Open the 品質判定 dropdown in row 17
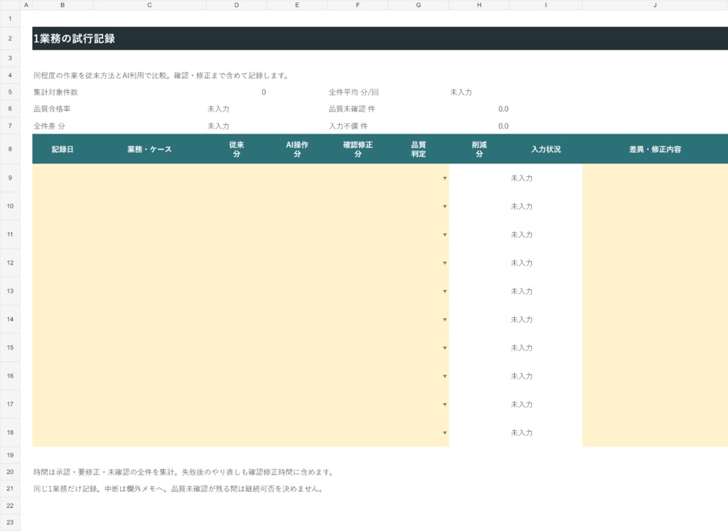Viewport: 728px width, 531px height. click(444, 404)
